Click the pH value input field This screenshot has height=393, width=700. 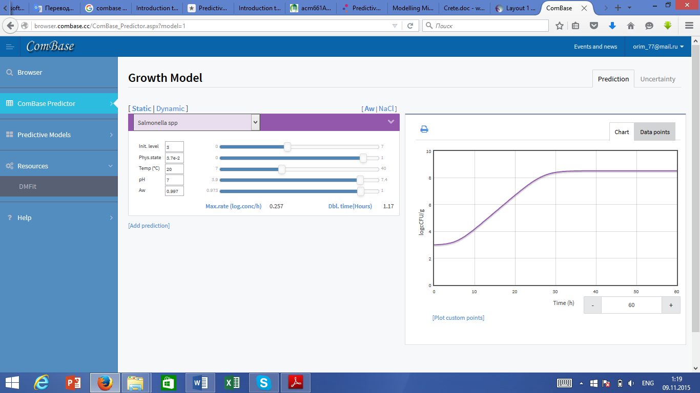tap(174, 180)
